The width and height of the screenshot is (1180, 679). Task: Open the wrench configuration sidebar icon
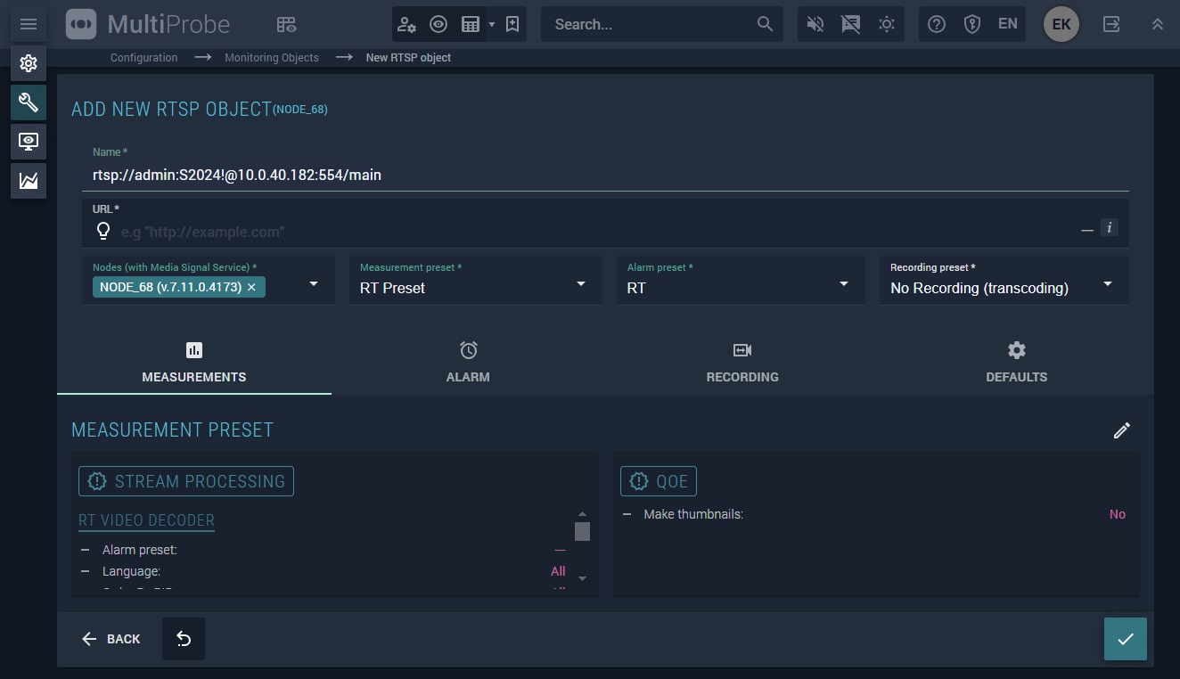(29, 102)
